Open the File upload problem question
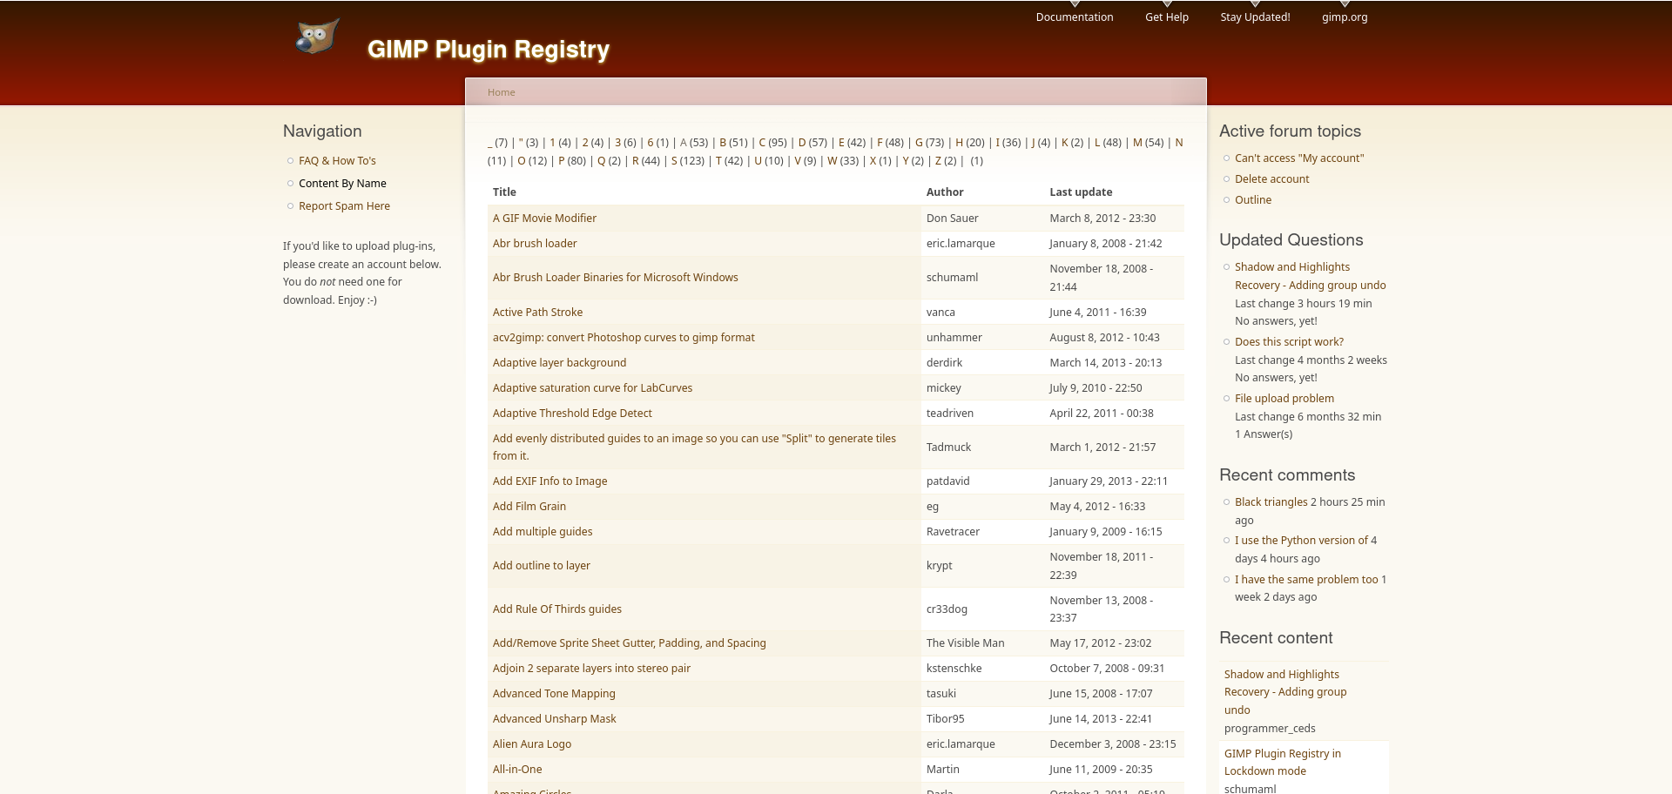This screenshot has height=794, width=1672. click(1284, 399)
